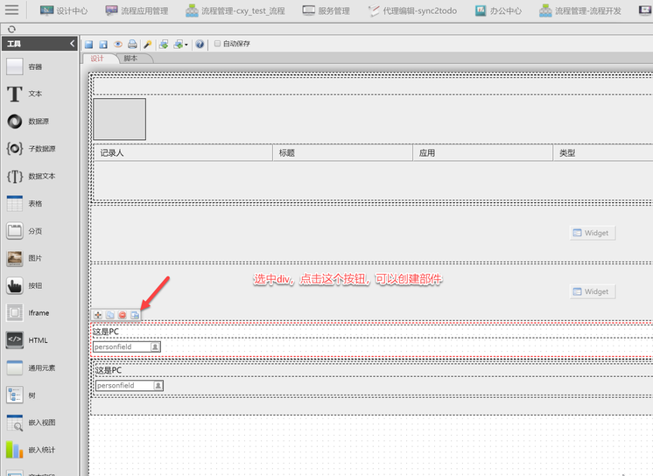Click the 标题 table header
Viewport: 653px width, 476px height.
click(x=343, y=153)
